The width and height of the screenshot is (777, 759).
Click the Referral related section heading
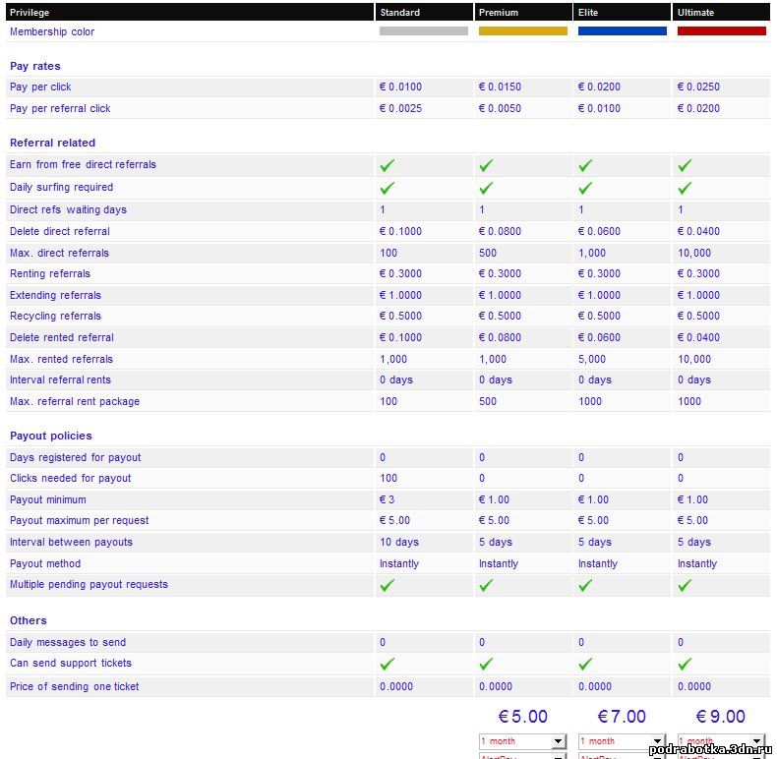point(52,143)
